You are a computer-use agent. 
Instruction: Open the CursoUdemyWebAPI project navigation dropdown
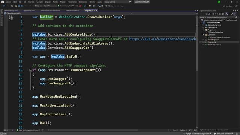coord(36,13)
